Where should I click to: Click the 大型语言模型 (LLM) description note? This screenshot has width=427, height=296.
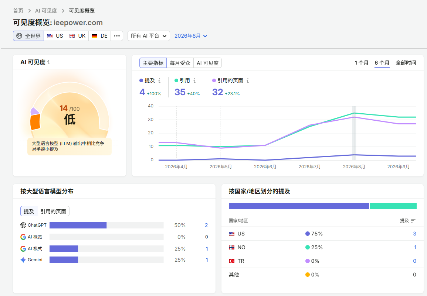70,147
